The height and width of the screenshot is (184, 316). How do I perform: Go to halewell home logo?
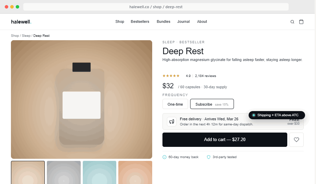tap(21, 22)
